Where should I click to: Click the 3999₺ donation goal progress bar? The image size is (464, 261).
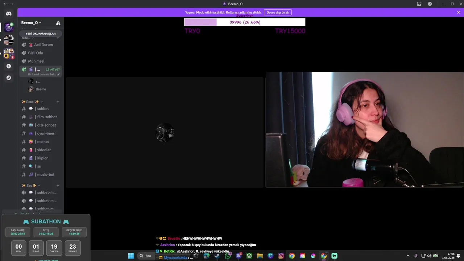pos(245,22)
